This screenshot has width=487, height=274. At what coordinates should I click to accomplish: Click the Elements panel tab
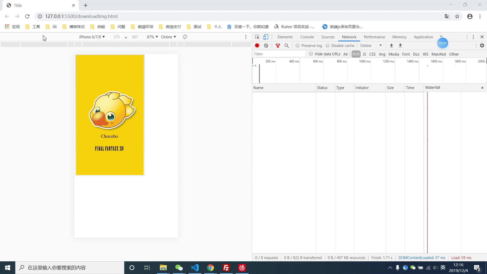point(285,37)
